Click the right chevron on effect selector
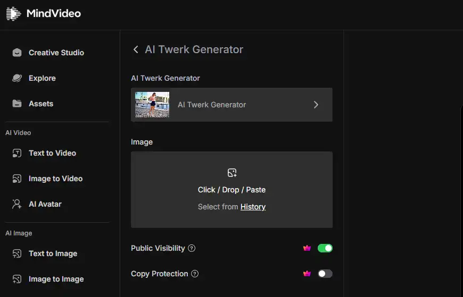The image size is (463, 297). (x=316, y=105)
